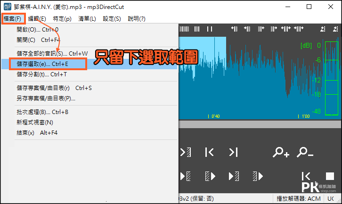
Task: Rewind with |< icon beside stop square
Action: pos(306,176)
